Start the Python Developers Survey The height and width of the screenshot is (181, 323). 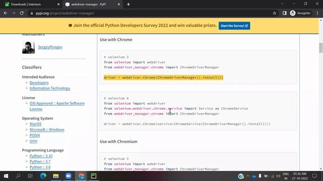point(234,26)
